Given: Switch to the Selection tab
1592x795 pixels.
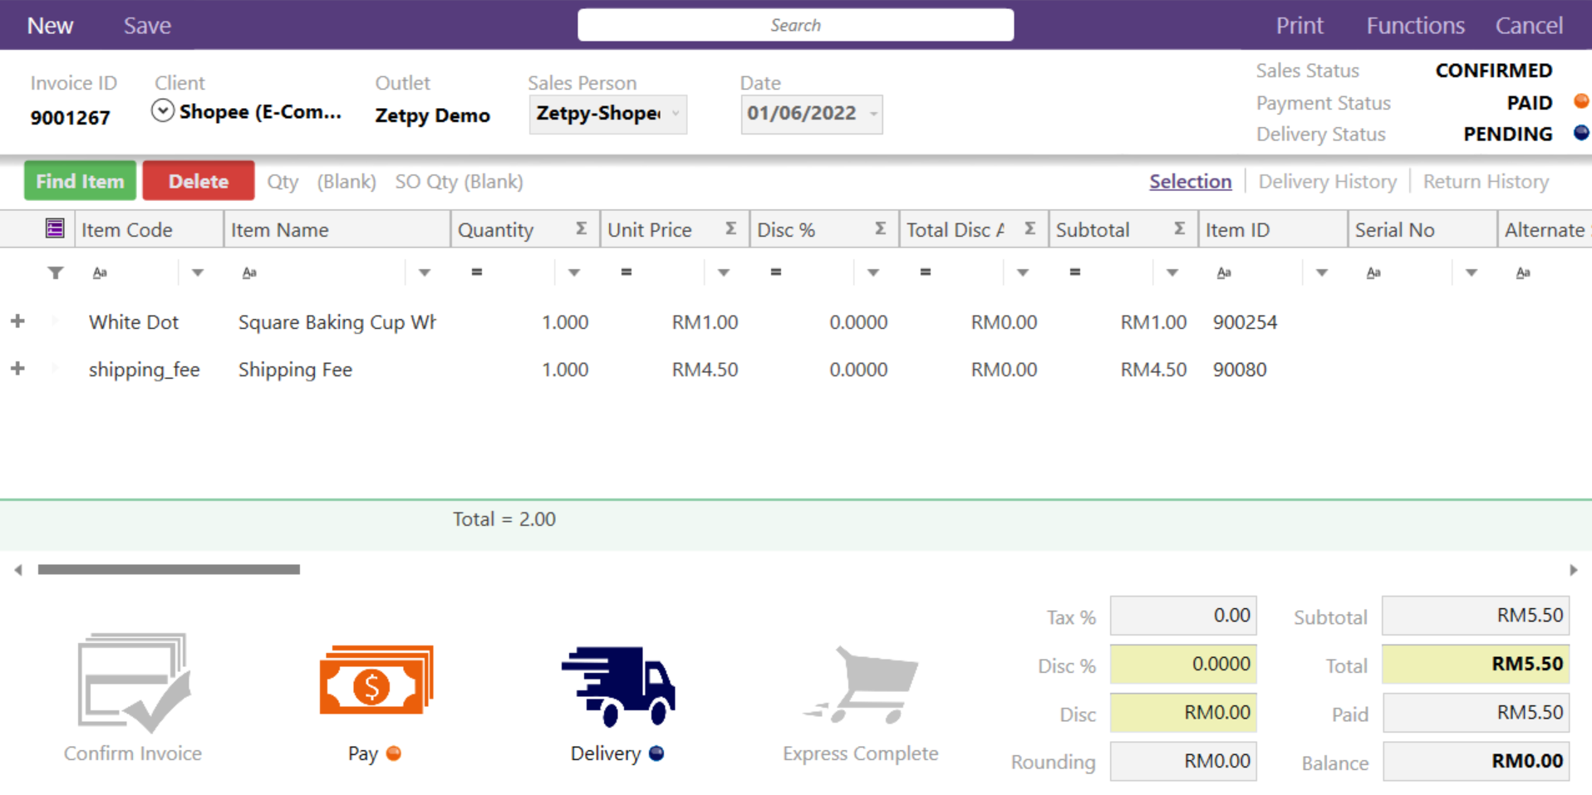Looking at the screenshot, I should click(1190, 181).
